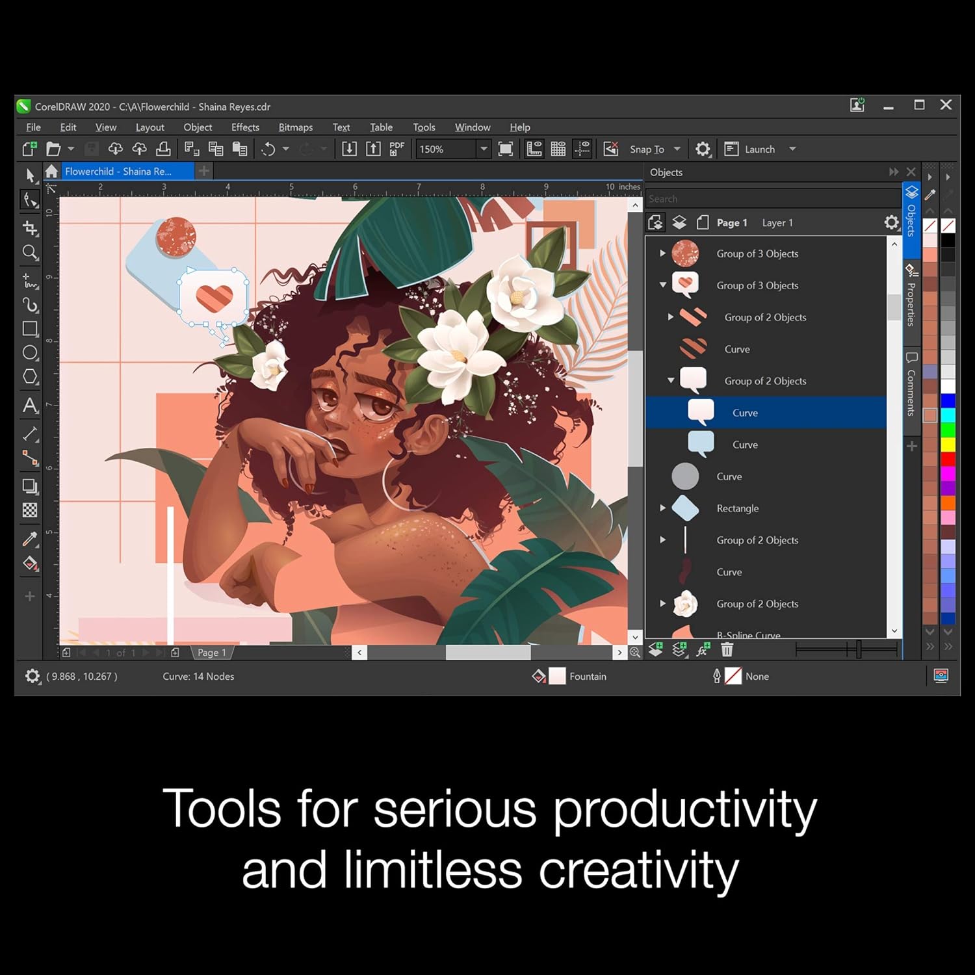
Task: Select the Zoom tool in toolbox
Action: [30, 252]
